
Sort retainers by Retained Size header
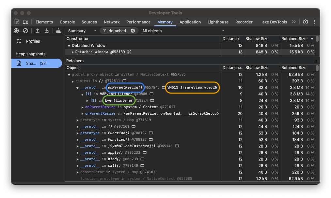pyautogui.click(x=297, y=68)
